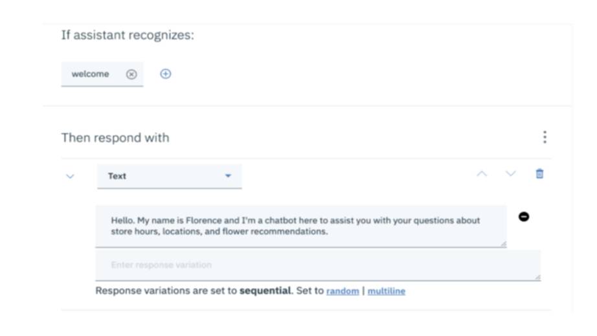
Task: Click the "Then respond with" heading
Action: [115, 138]
